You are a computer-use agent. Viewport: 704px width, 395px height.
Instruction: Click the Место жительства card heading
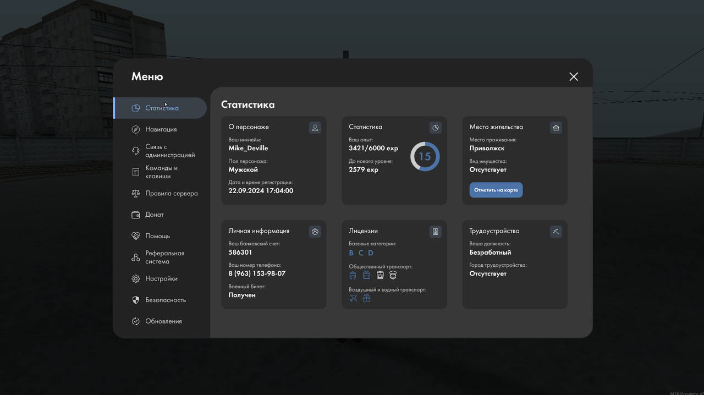[x=496, y=127]
